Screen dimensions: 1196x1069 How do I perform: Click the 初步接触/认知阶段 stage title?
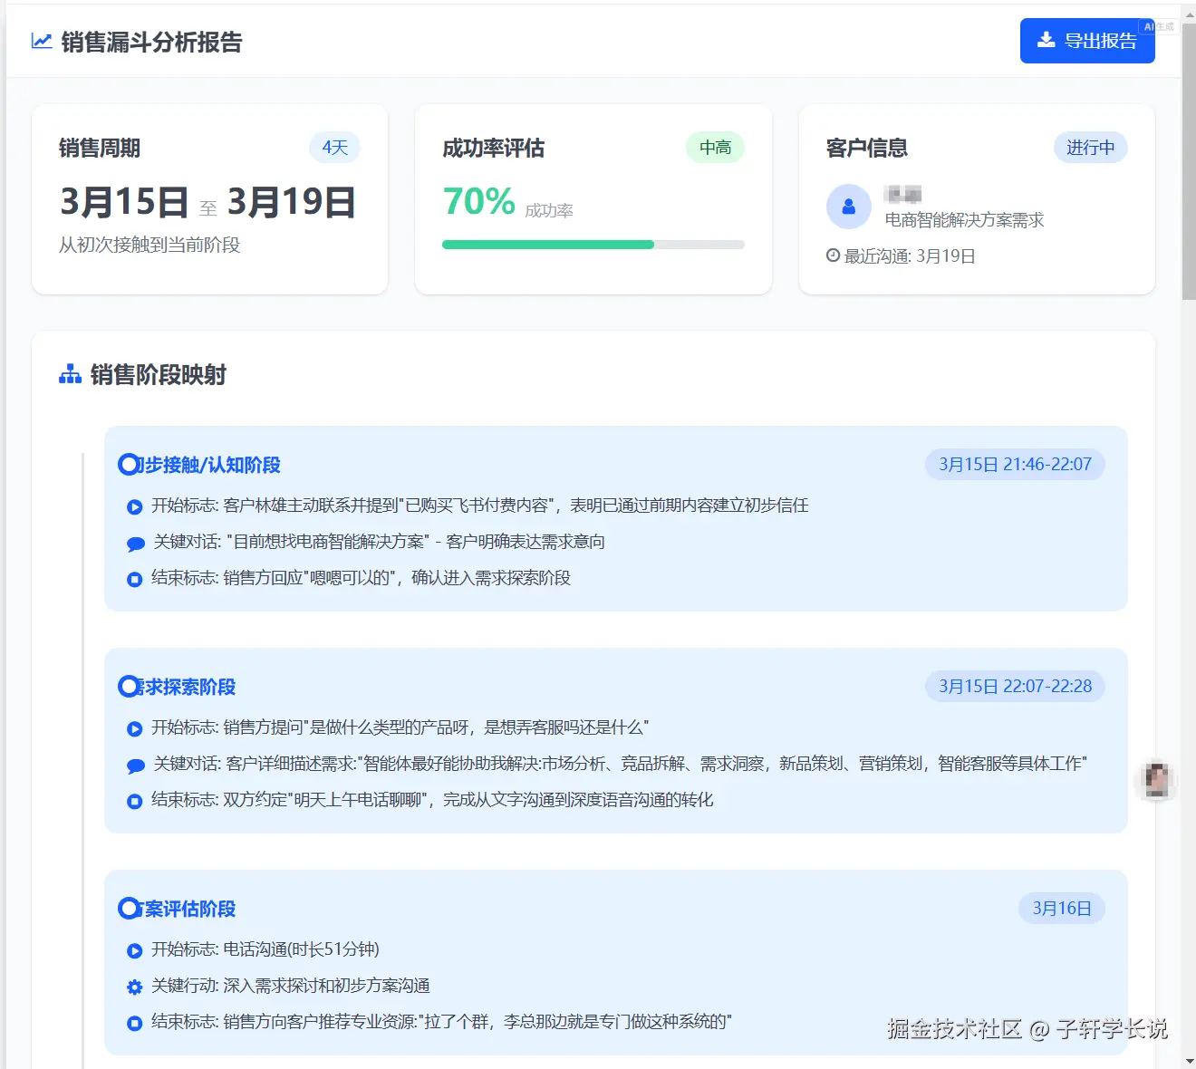point(210,465)
